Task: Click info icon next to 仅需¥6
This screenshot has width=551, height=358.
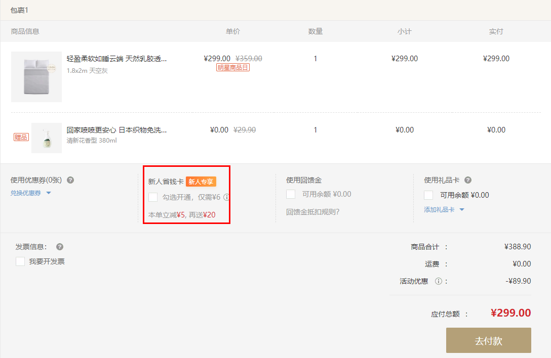Action: [x=226, y=197]
